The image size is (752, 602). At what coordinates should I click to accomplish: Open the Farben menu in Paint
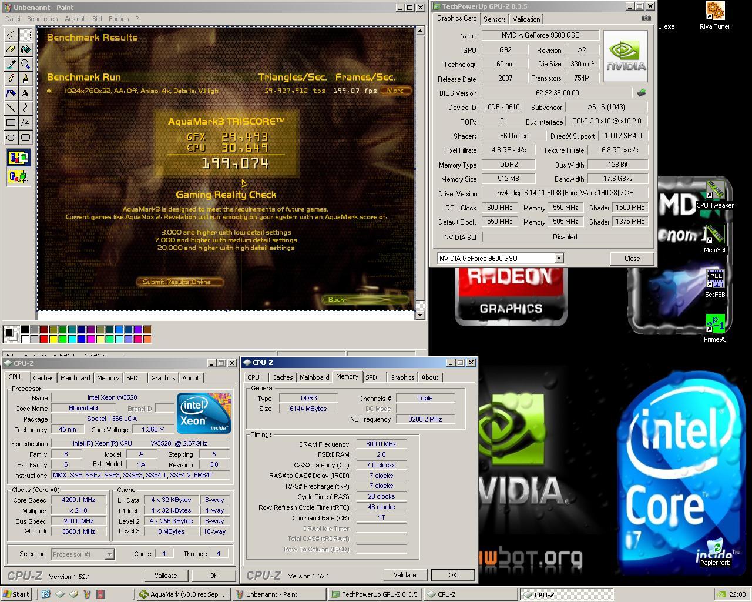point(119,19)
